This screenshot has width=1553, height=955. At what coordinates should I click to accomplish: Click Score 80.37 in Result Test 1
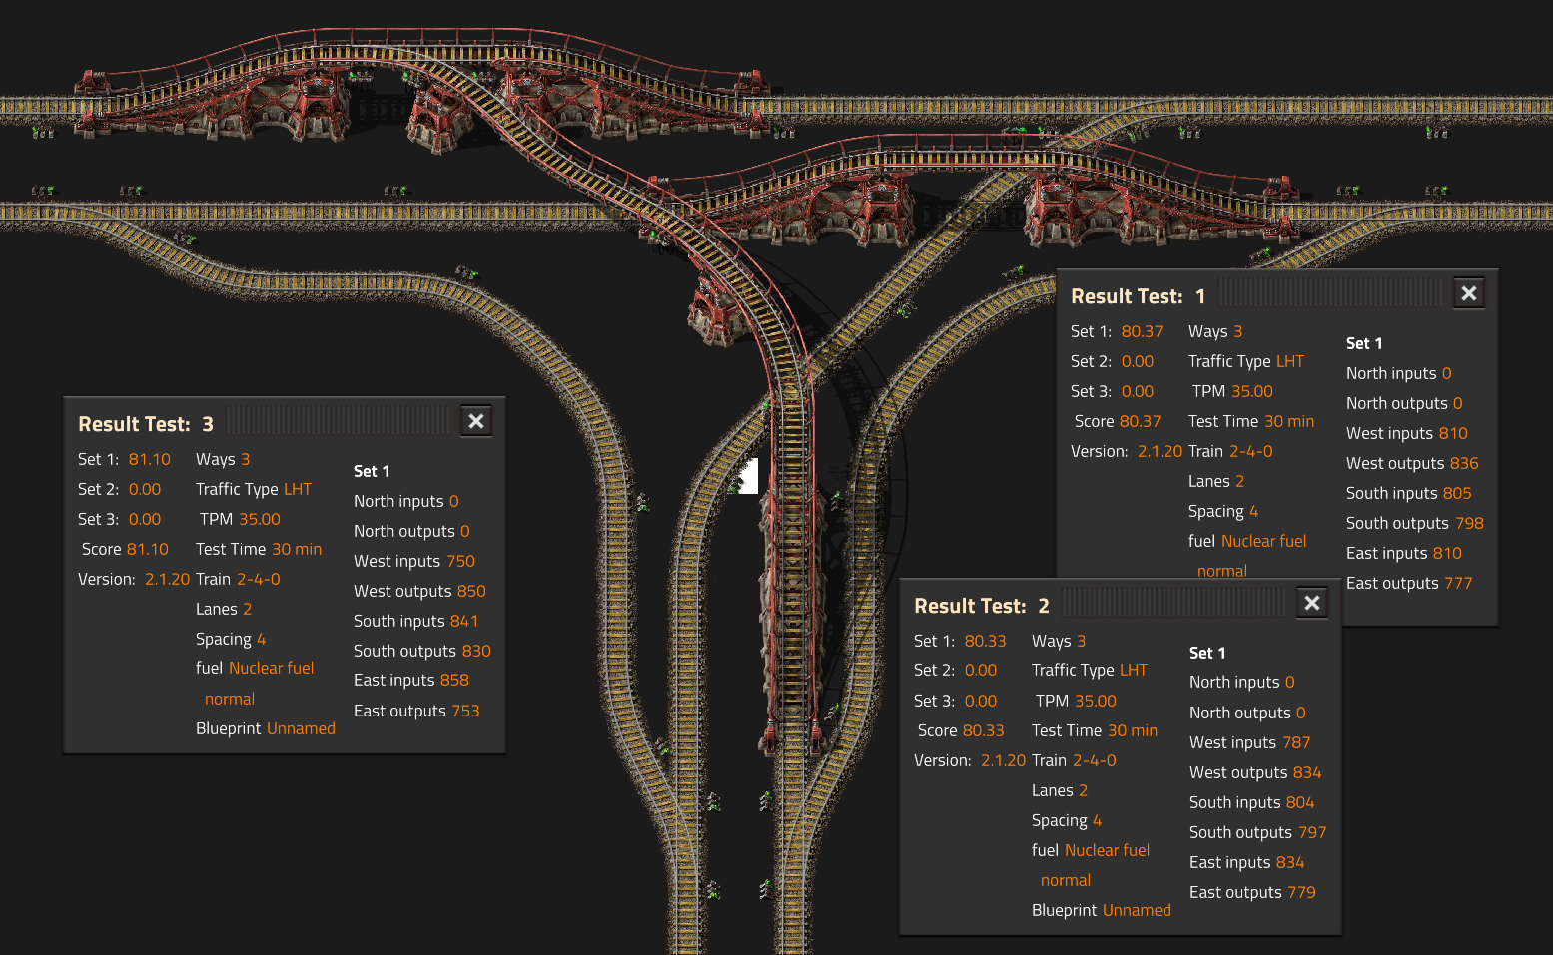(x=1118, y=421)
